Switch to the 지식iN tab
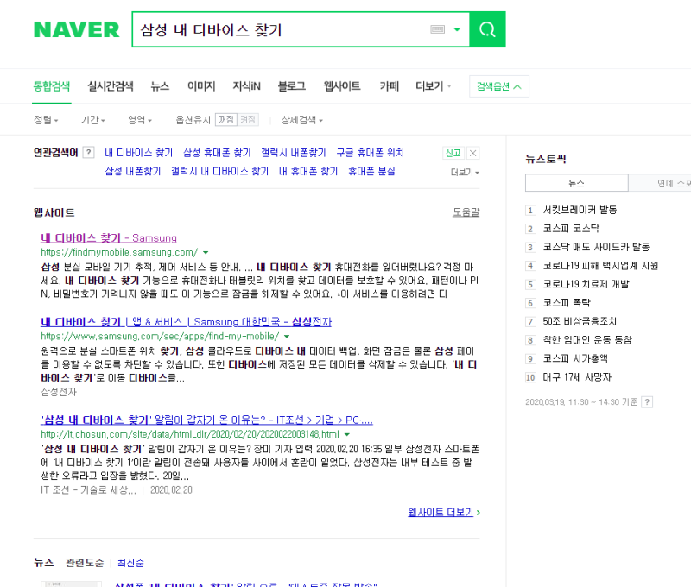This screenshot has width=691, height=587. (x=246, y=85)
